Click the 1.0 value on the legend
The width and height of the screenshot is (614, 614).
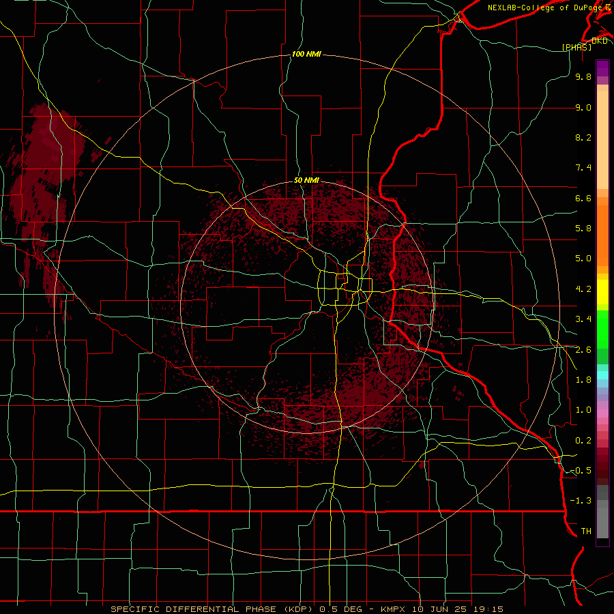(x=583, y=410)
